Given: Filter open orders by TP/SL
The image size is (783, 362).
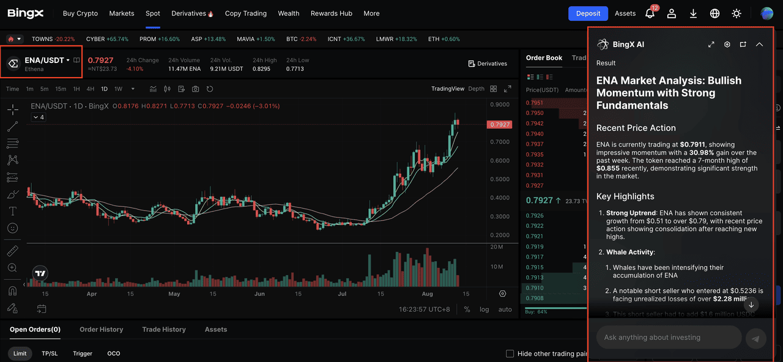Looking at the screenshot, I should pos(50,354).
